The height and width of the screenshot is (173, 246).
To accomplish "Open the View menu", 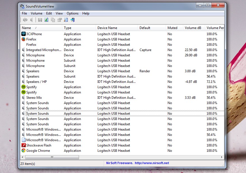I will [59, 13].
